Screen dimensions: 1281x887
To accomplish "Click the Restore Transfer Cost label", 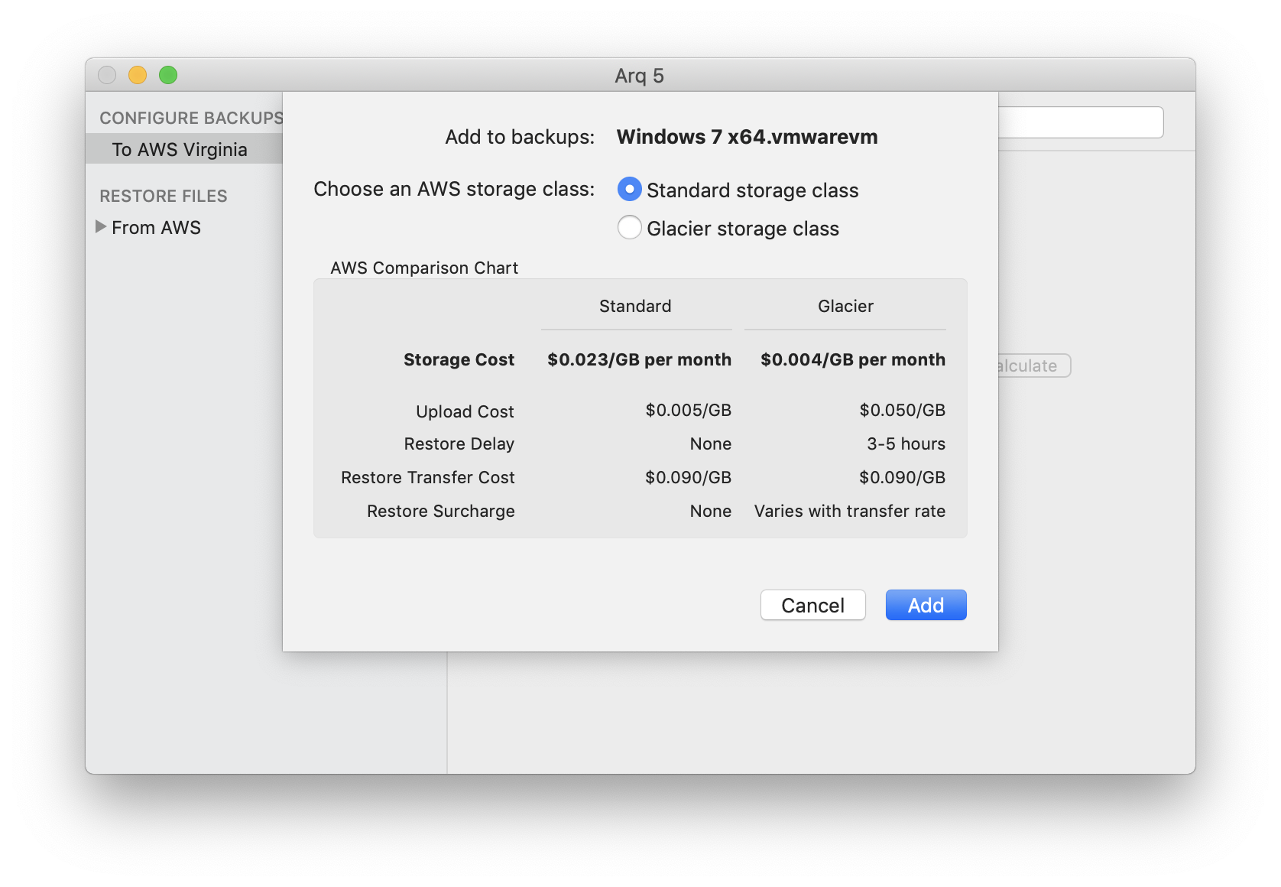I will pyautogui.click(x=427, y=477).
